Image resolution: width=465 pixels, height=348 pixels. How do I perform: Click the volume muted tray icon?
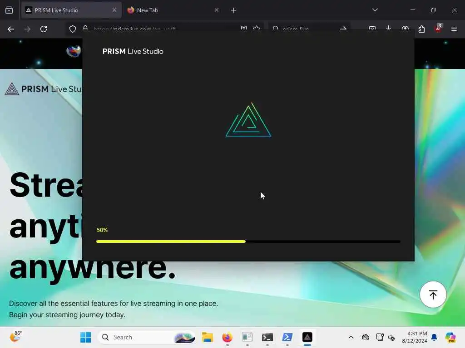391,337
